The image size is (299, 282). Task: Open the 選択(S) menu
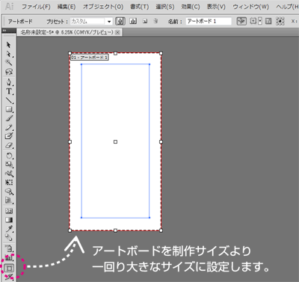pos(165,7)
